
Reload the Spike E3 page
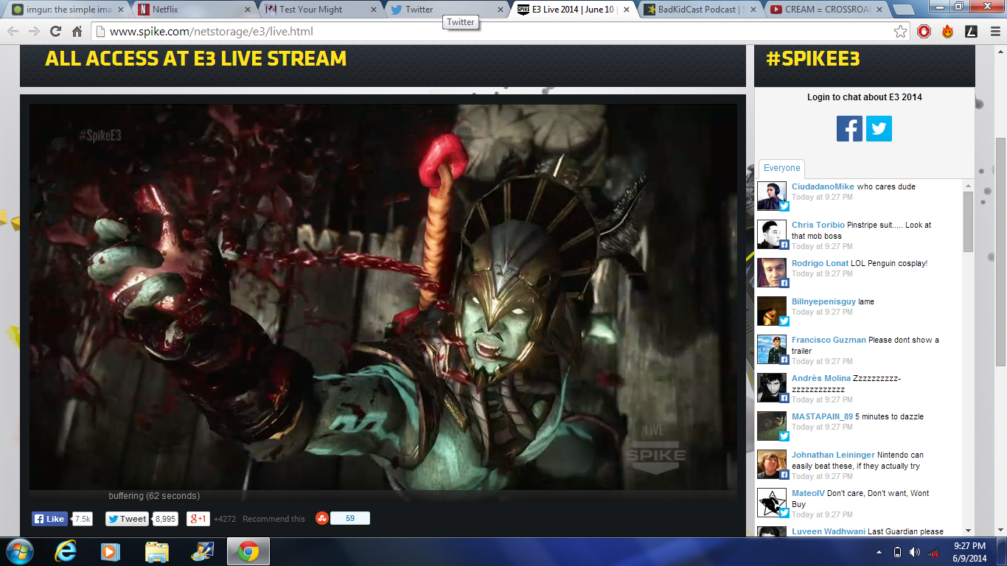tap(55, 32)
